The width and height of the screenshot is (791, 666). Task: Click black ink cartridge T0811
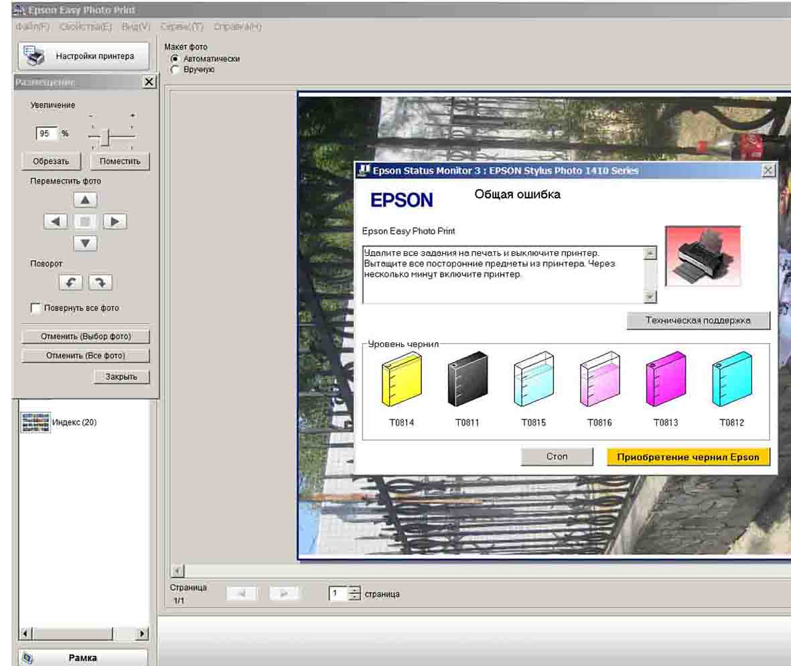(468, 379)
